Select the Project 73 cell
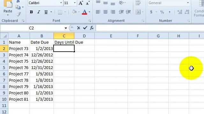Viewport: 204px width, 114px height. click(x=19, y=48)
